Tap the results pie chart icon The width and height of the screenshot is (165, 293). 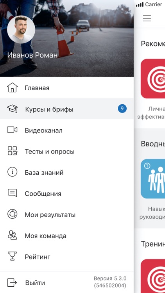(x=12, y=214)
